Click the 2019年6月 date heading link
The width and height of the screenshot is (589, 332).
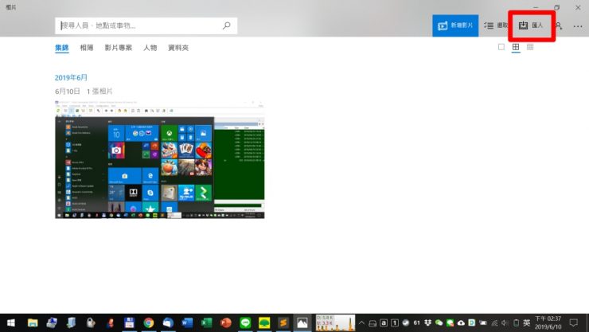71,77
